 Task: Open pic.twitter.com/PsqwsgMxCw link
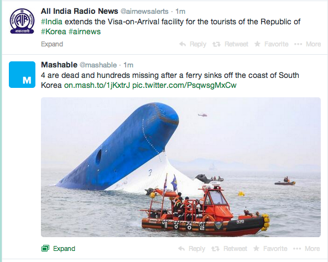point(184,85)
